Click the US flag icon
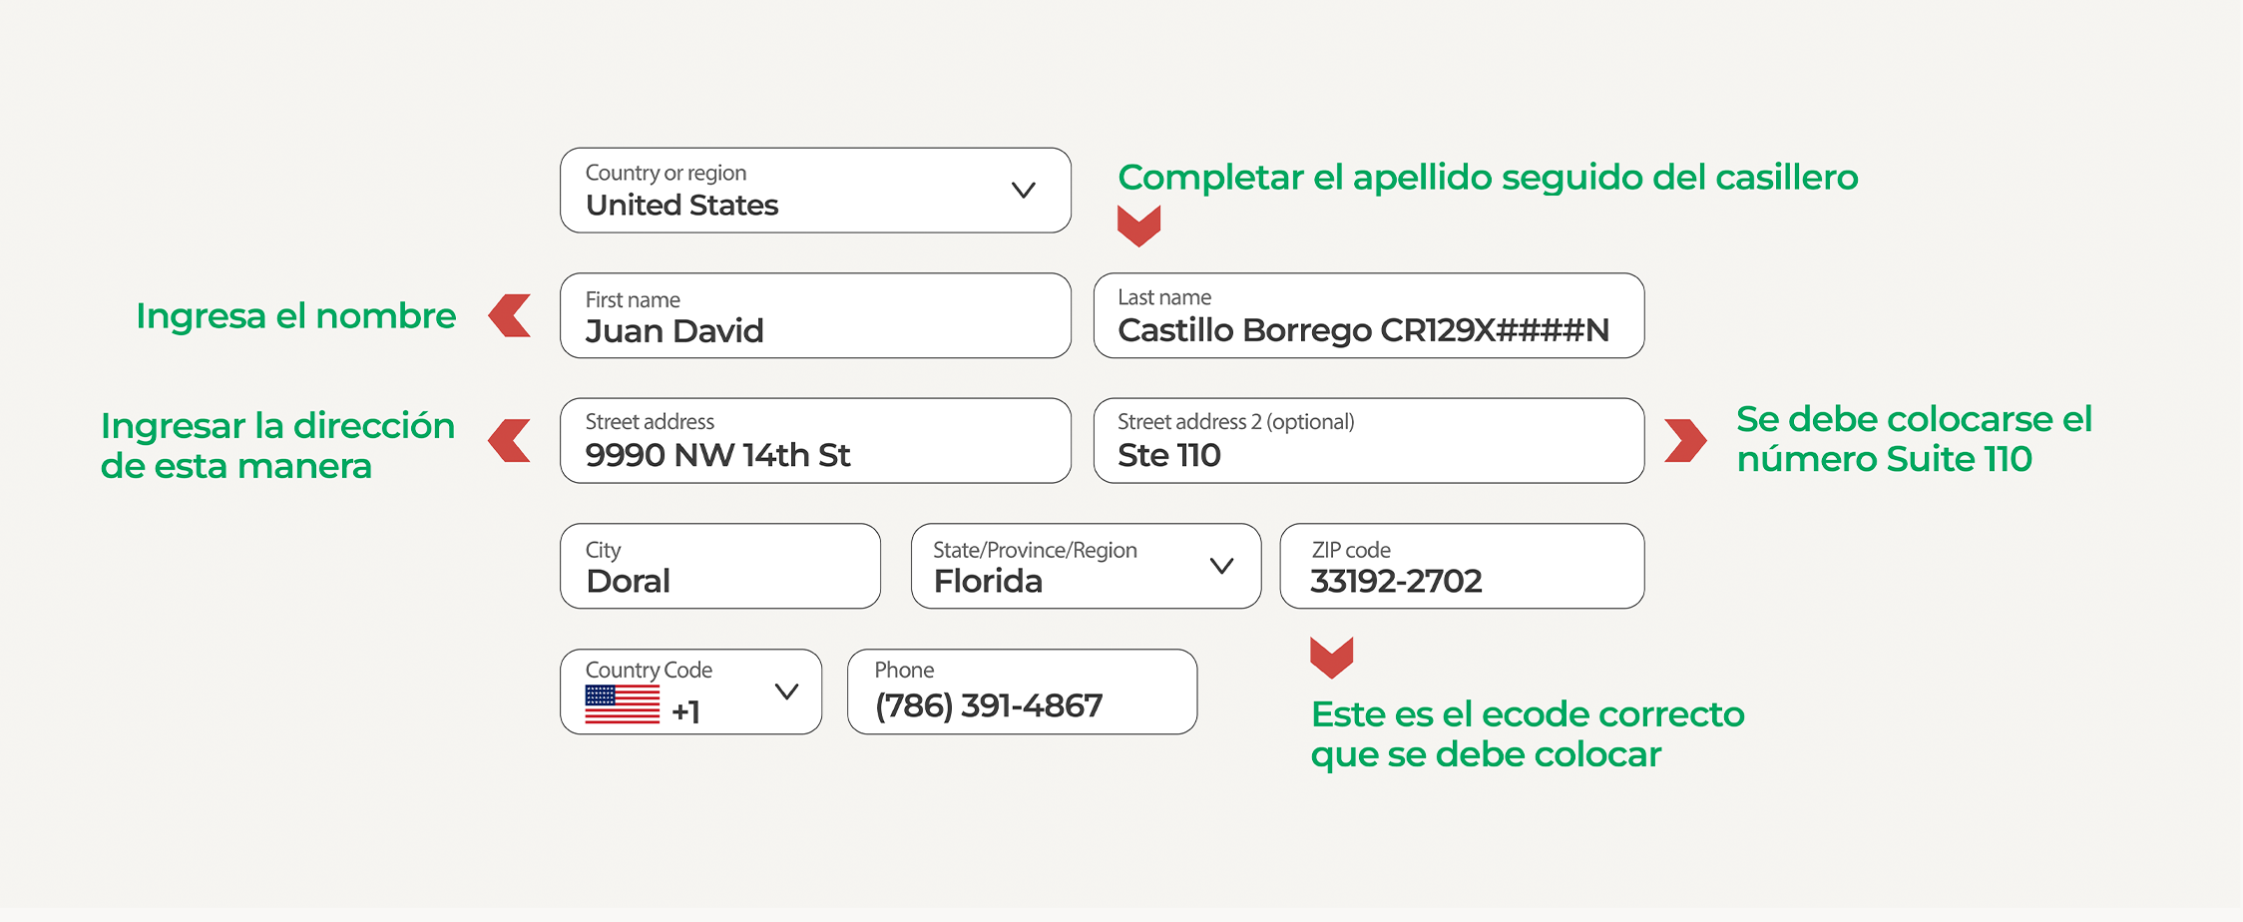2243x922 pixels. click(622, 704)
